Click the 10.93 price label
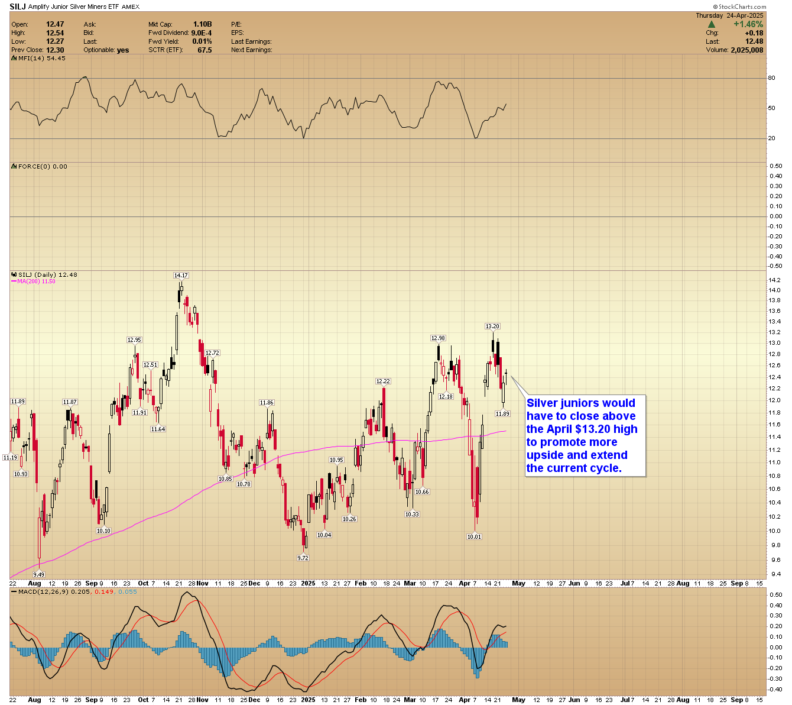The image size is (792, 705). tap(21, 474)
